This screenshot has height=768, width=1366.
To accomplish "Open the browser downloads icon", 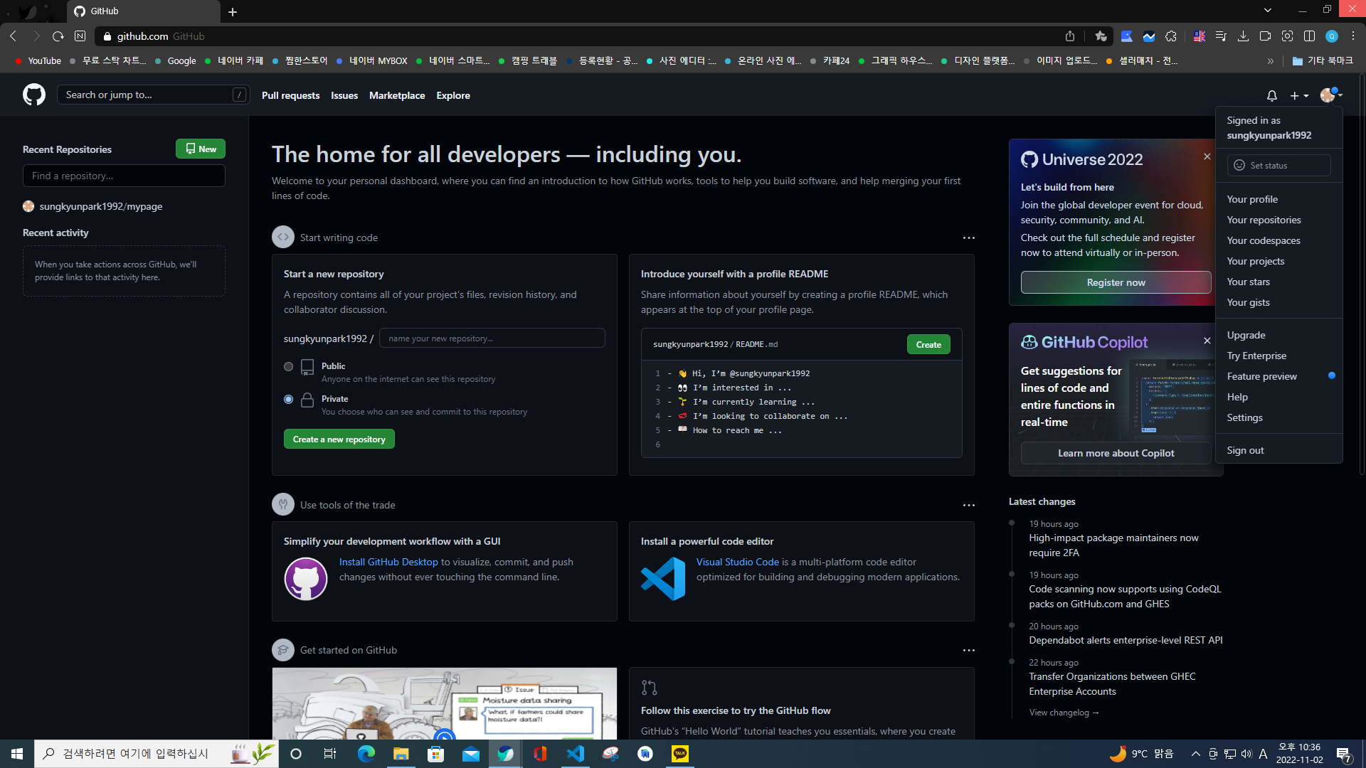I will coord(1243,36).
